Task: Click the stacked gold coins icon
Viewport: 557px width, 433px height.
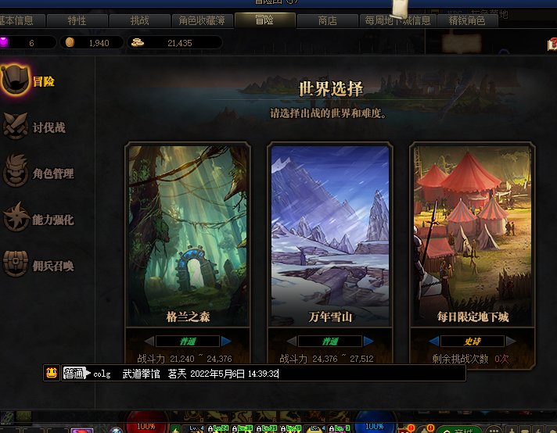Action: click(x=138, y=42)
